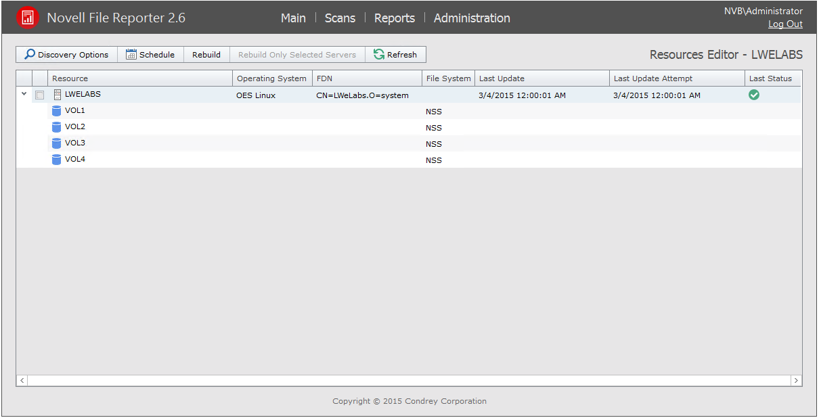Open the Schedule dialog
The image size is (819, 418).
(150, 55)
